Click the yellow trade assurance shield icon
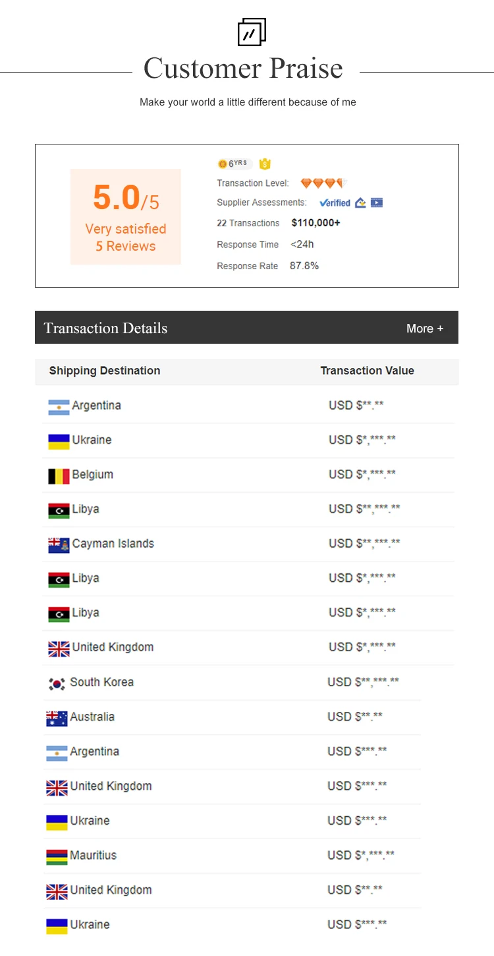The width and height of the screenshot is (494, 956). click(x=265, y=164)
